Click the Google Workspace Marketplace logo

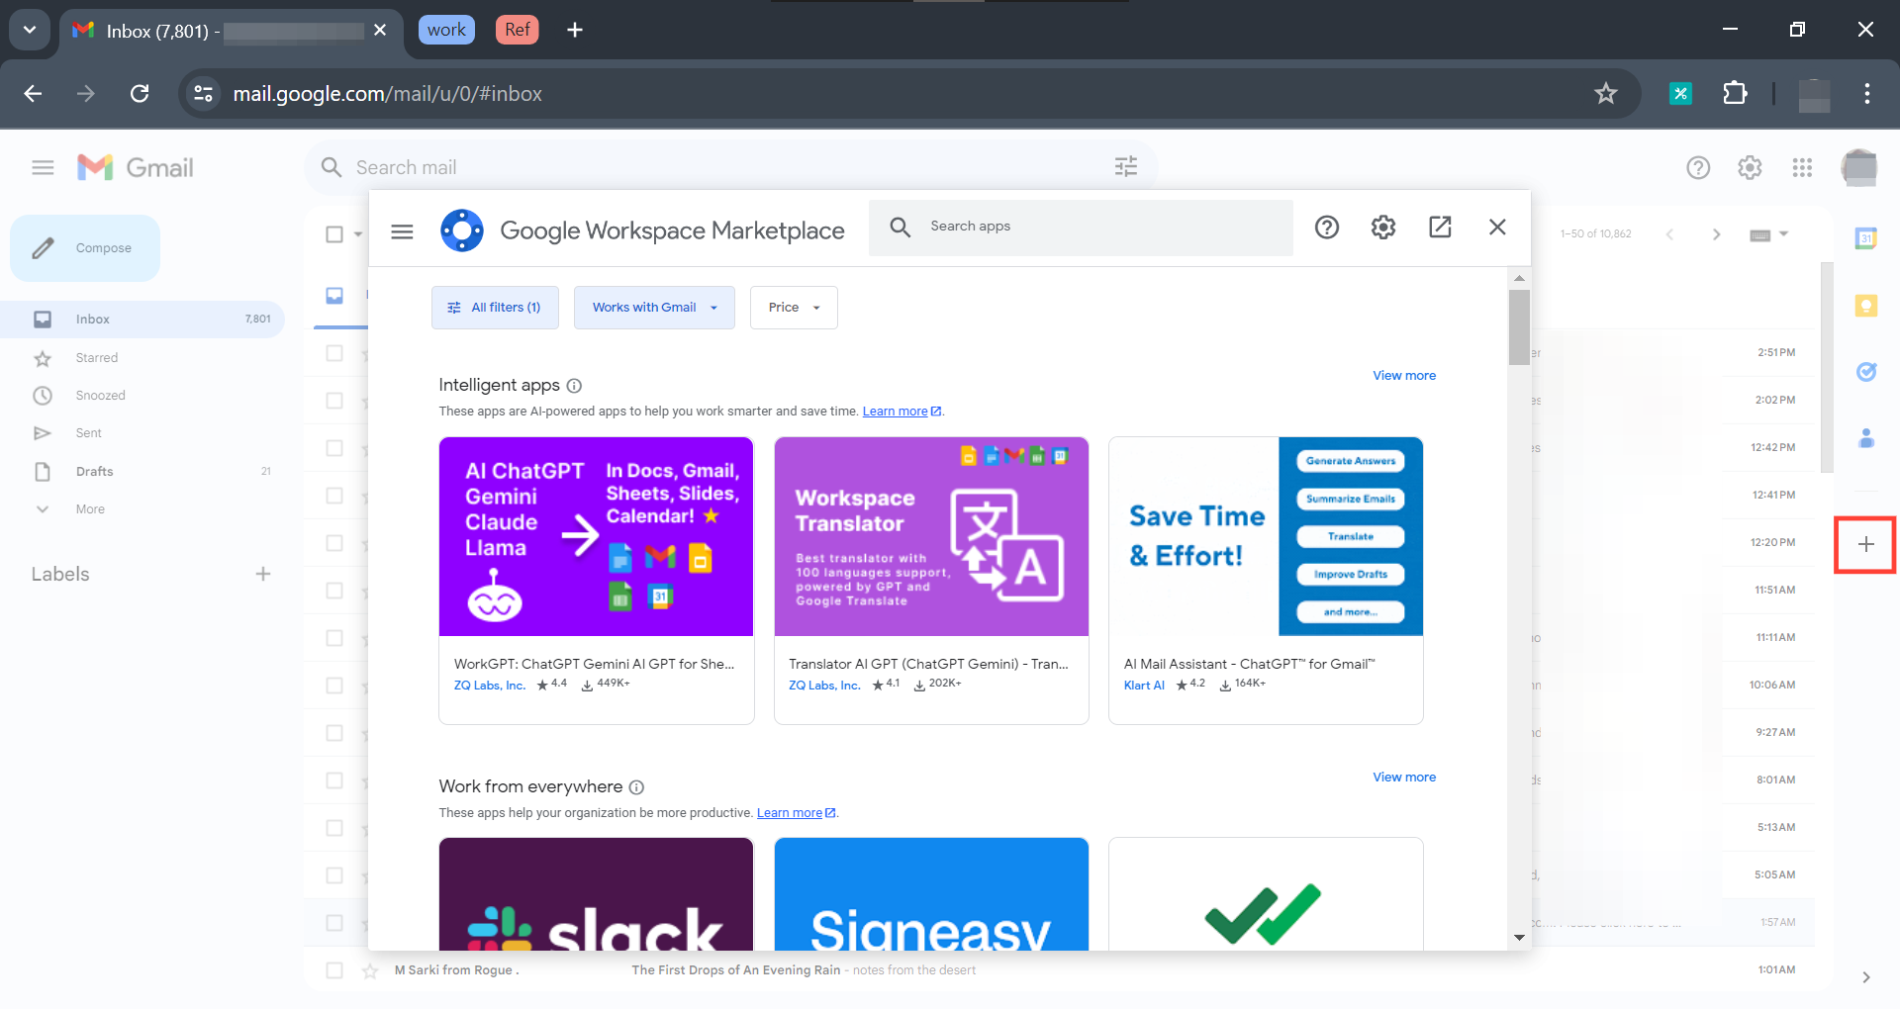[x=462, y=230]
